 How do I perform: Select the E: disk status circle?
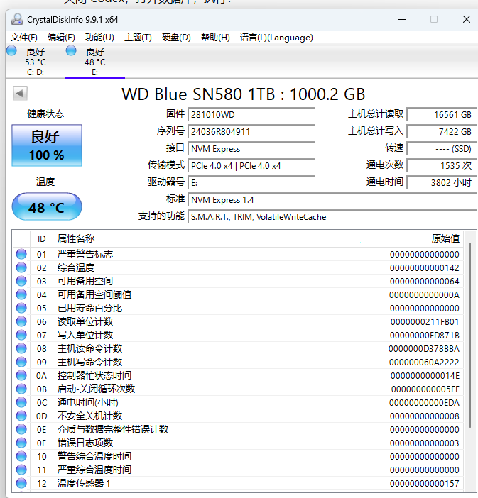pos(71,51)
